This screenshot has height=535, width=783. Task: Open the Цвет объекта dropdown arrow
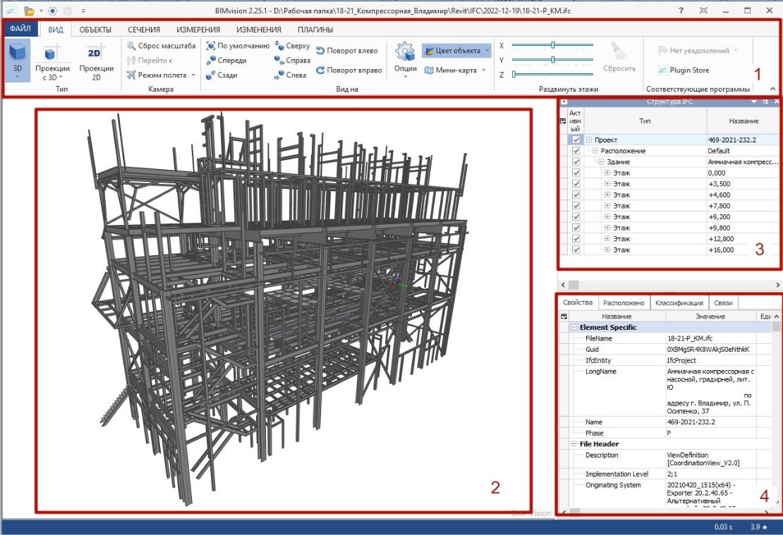point(487,51)
